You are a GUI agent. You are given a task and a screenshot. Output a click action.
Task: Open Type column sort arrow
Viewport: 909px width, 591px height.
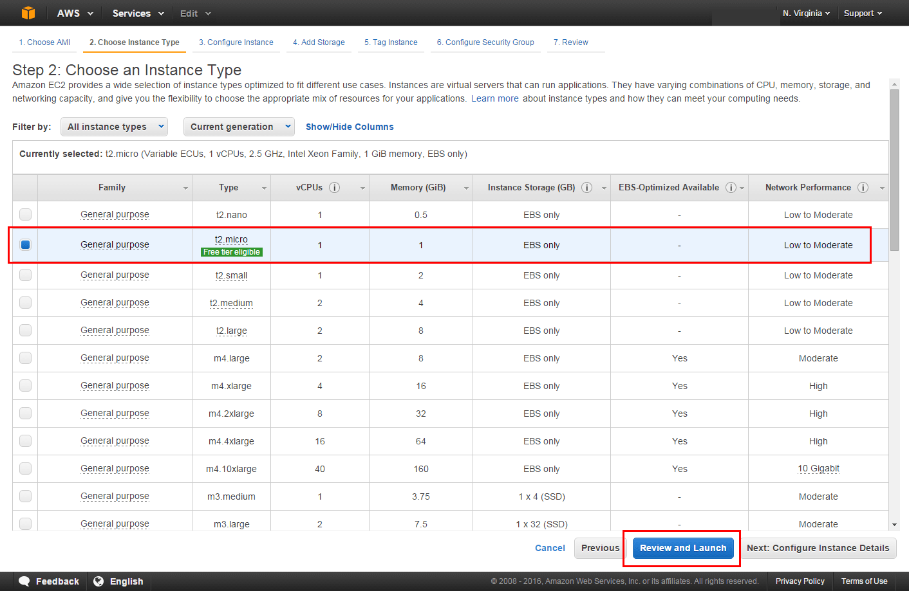(x=264, y=188)
